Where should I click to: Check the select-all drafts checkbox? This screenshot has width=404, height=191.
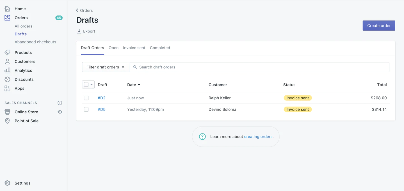pyautogui.click(x=86, y=84)
